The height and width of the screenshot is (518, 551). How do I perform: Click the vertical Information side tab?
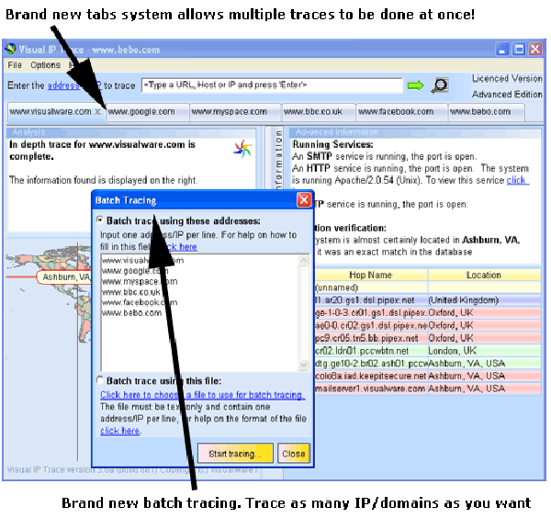click(278, 160)
